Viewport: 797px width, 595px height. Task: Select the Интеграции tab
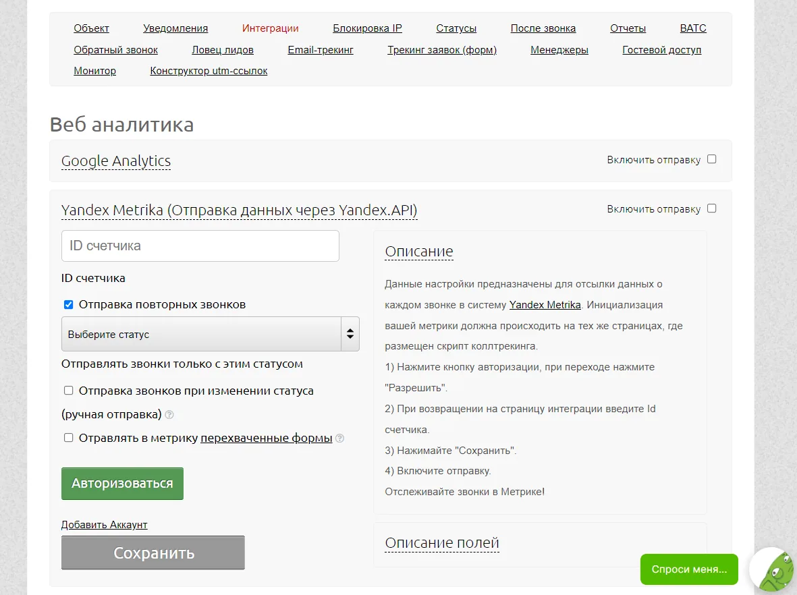pyautogui.click(x=271, y=28)
